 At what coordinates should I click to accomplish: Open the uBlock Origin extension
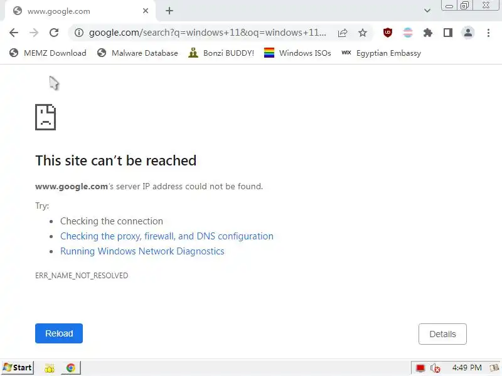pyautogui.click(x=388, y=33)
